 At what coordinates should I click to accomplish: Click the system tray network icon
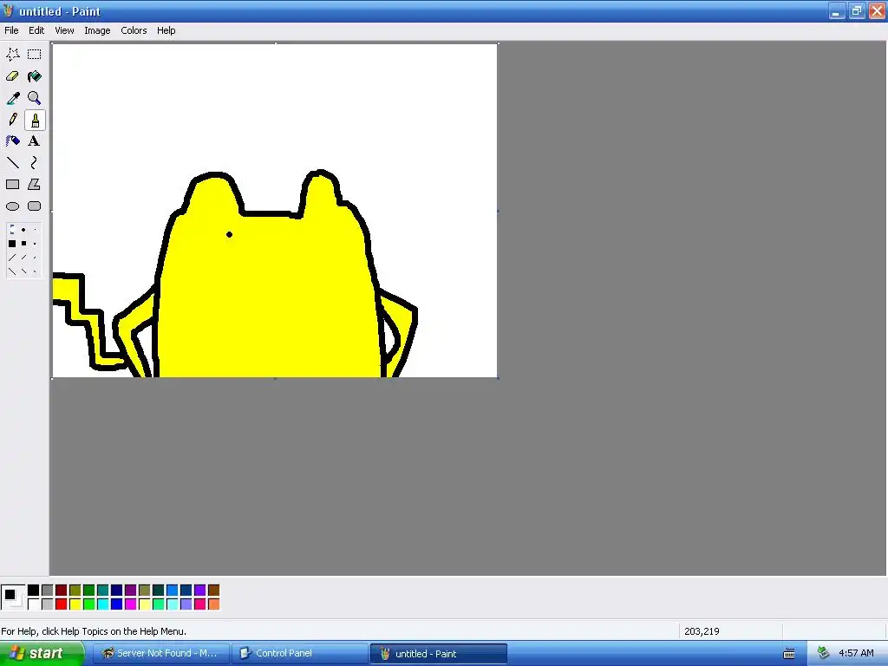[x=824, y=654]
